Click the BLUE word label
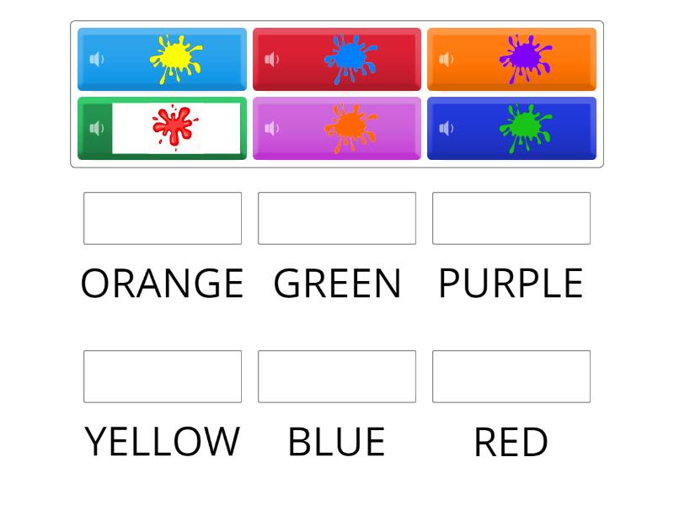The image size is (674, 505). (x=337, y=439)
